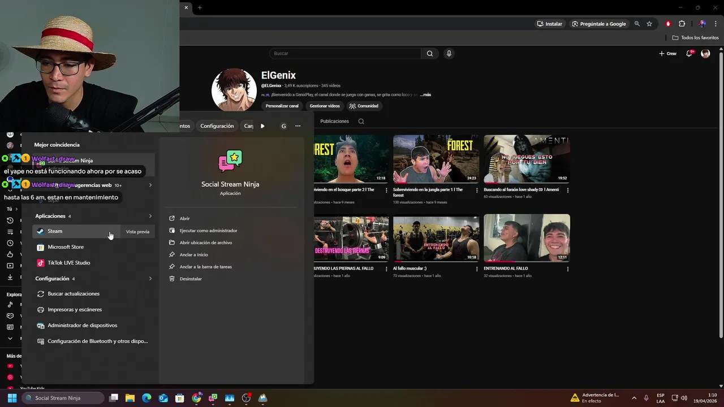Viewport: 724px width, 407px height.
Task: Click YouTube search magnifier button
Action: (430, 54)
